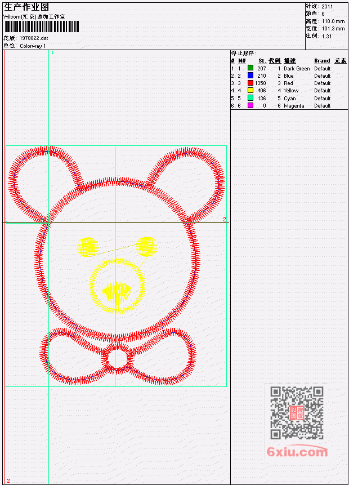Image resolution: width=349 pixels, height=485 pixels.
Task: Click the stitch total value 2311
Action: pyautogui.click(x=327, y=6)
